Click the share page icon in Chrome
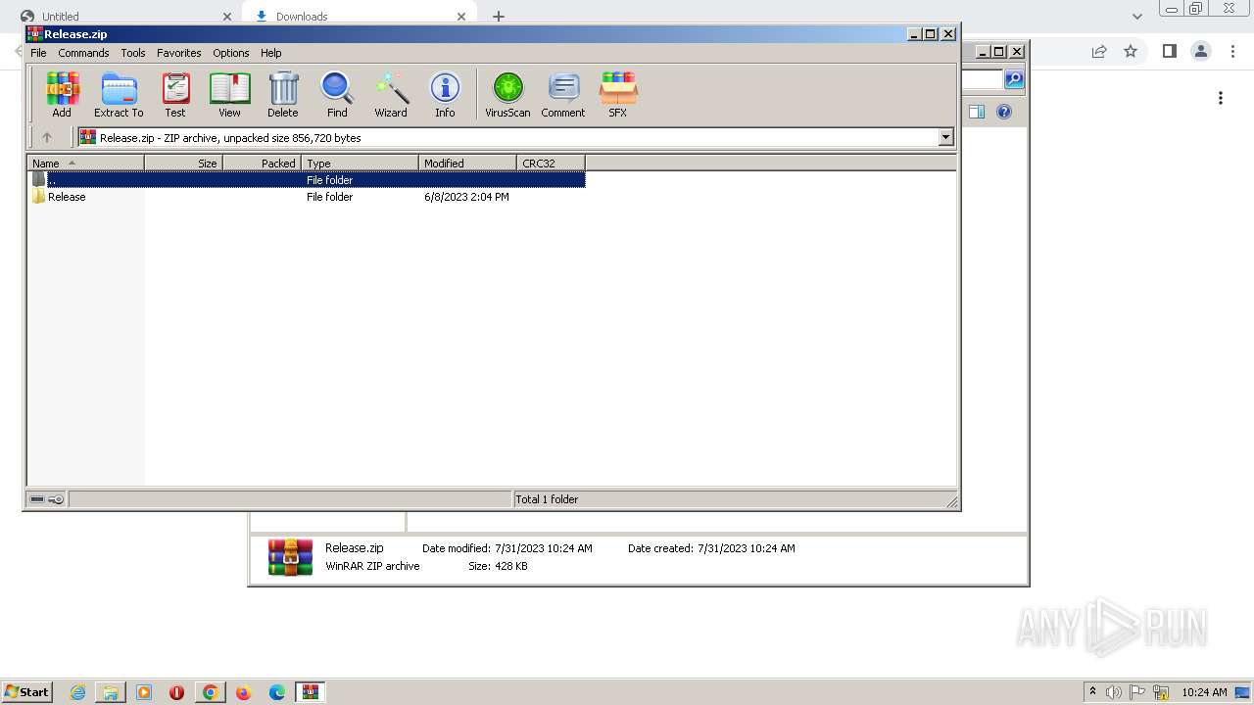 coord(1099,52)
